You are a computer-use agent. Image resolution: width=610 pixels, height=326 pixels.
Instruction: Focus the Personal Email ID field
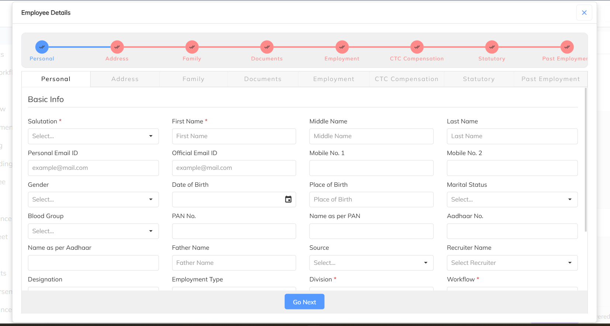point(93,168)
